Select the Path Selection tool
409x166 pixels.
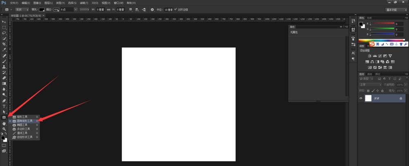(4, 112)
